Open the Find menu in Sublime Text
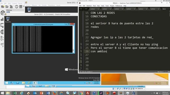The image size is (170, 95). pos(94,6)
